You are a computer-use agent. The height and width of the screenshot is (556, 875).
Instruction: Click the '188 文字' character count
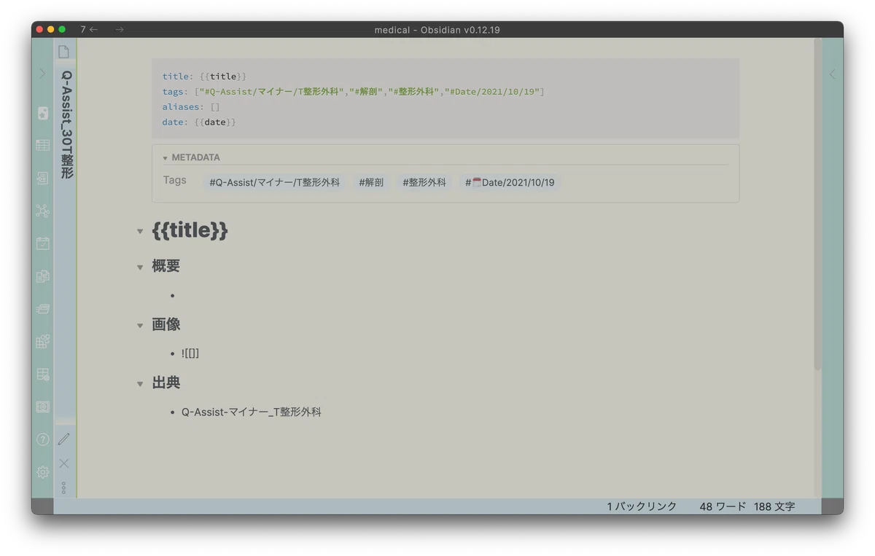pyautogui.click(x=774, y=506)
